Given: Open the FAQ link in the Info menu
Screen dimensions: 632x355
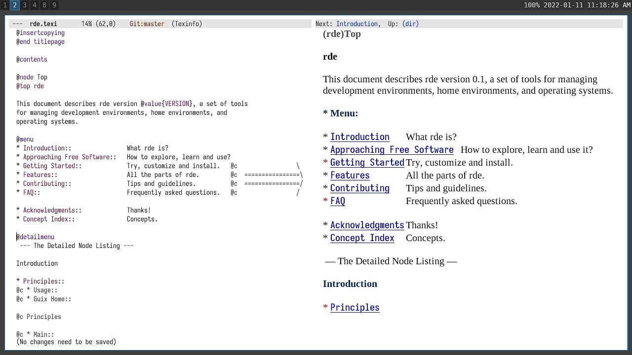Looking at the screenshot, I should pos(338,201).
